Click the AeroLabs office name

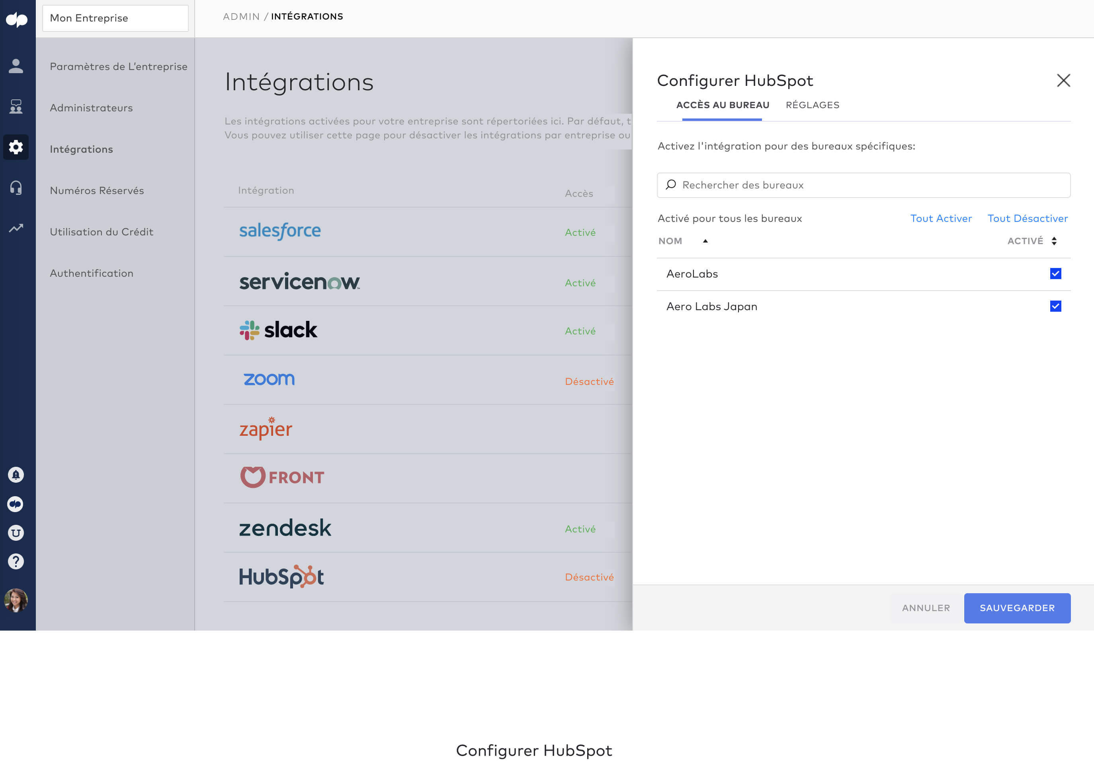coord(692,274)
